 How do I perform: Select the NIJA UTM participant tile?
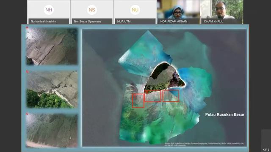135,12
